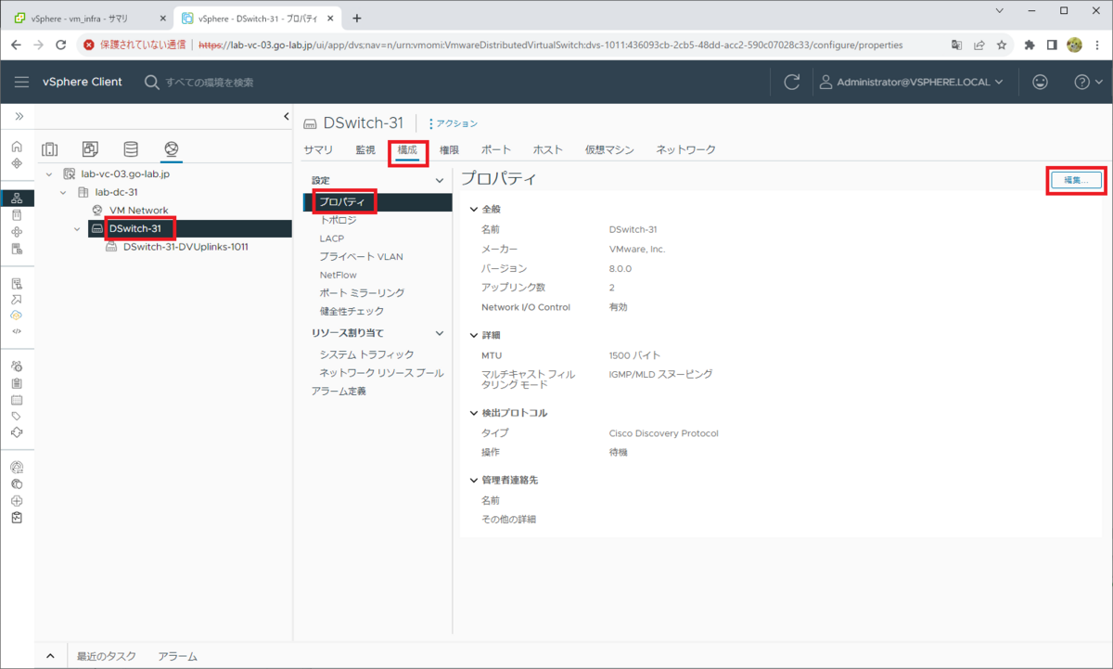Open Global Inventory Lists sidebar icon

point(17,249)
